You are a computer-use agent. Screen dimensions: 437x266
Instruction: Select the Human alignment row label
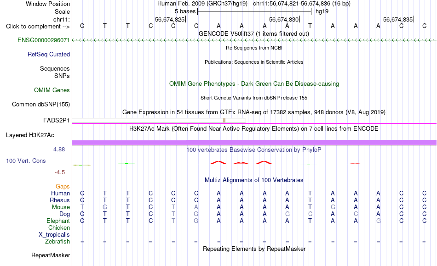pos(60,193)
